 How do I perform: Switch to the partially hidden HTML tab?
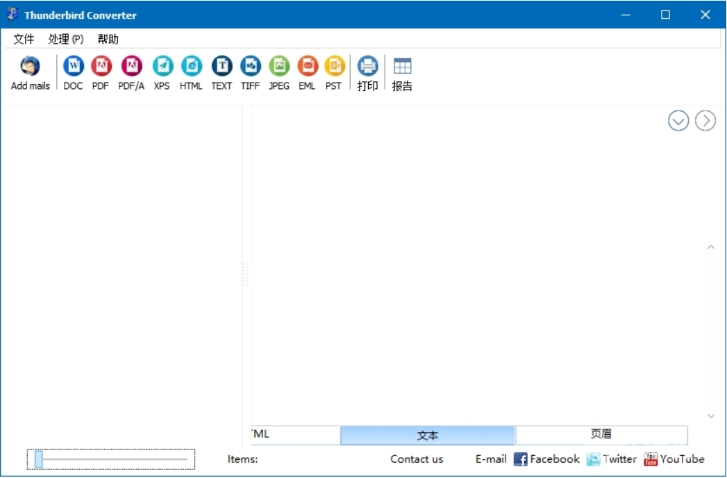(x=296, y=434)
